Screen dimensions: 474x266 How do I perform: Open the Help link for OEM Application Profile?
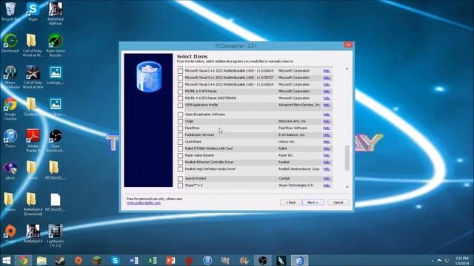point(327,105)
